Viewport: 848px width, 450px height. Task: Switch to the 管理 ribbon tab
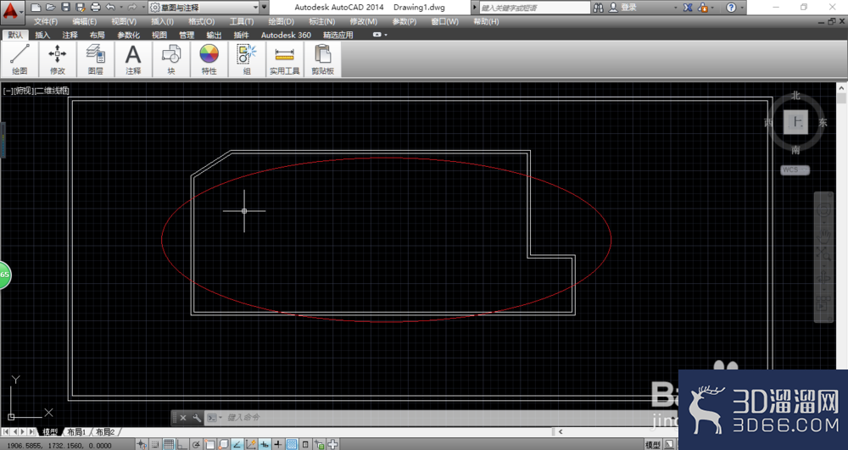[x=187, y=35]
